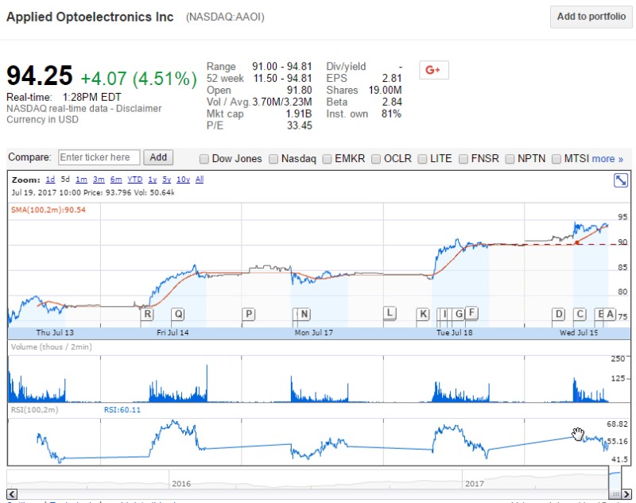This screenshot has height=503, width=636.
Task: Expand chart to full screen icon
Action: click(x=621, y=180)
